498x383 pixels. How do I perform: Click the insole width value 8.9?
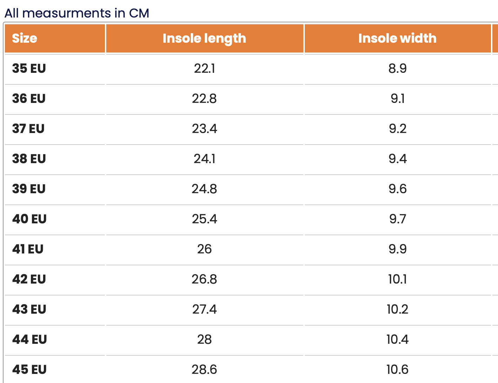(x=397, y=68)
